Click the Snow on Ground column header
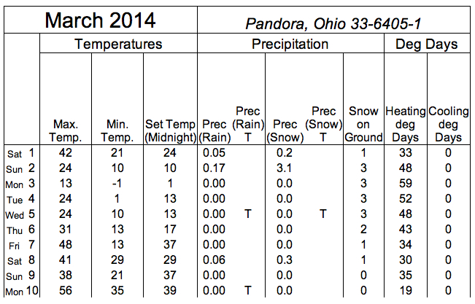This screenshot has height=304, width=475. pos(363,124)
